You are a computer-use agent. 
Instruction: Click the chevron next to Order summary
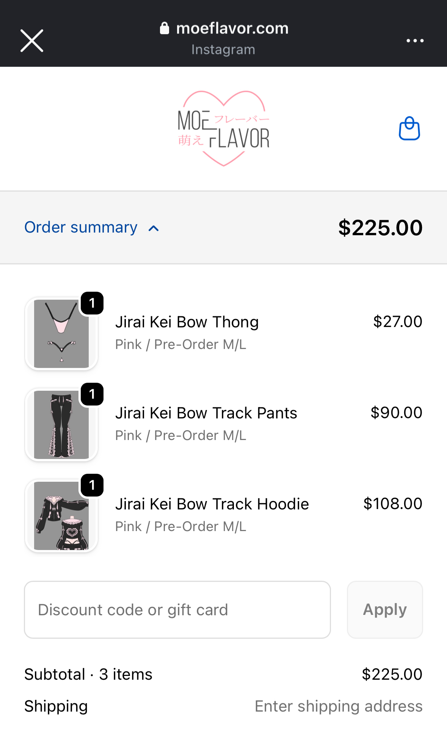click(x=154, y=228)
